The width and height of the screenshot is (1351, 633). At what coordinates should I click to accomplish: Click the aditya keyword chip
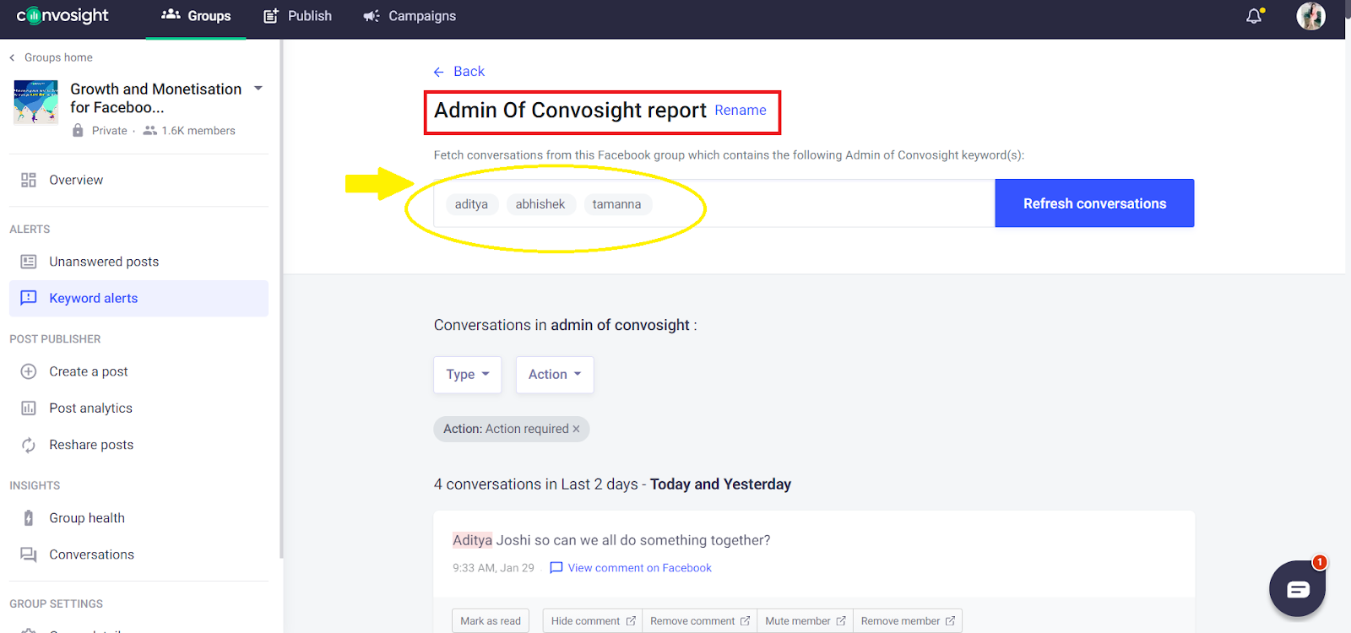[x=471, y=204]
